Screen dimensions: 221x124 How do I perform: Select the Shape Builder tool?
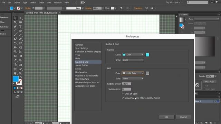pos(15,52)
